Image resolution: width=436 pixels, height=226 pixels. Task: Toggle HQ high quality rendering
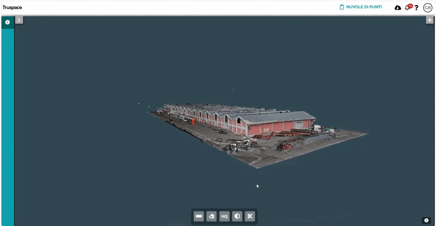[x=225, y=216]
